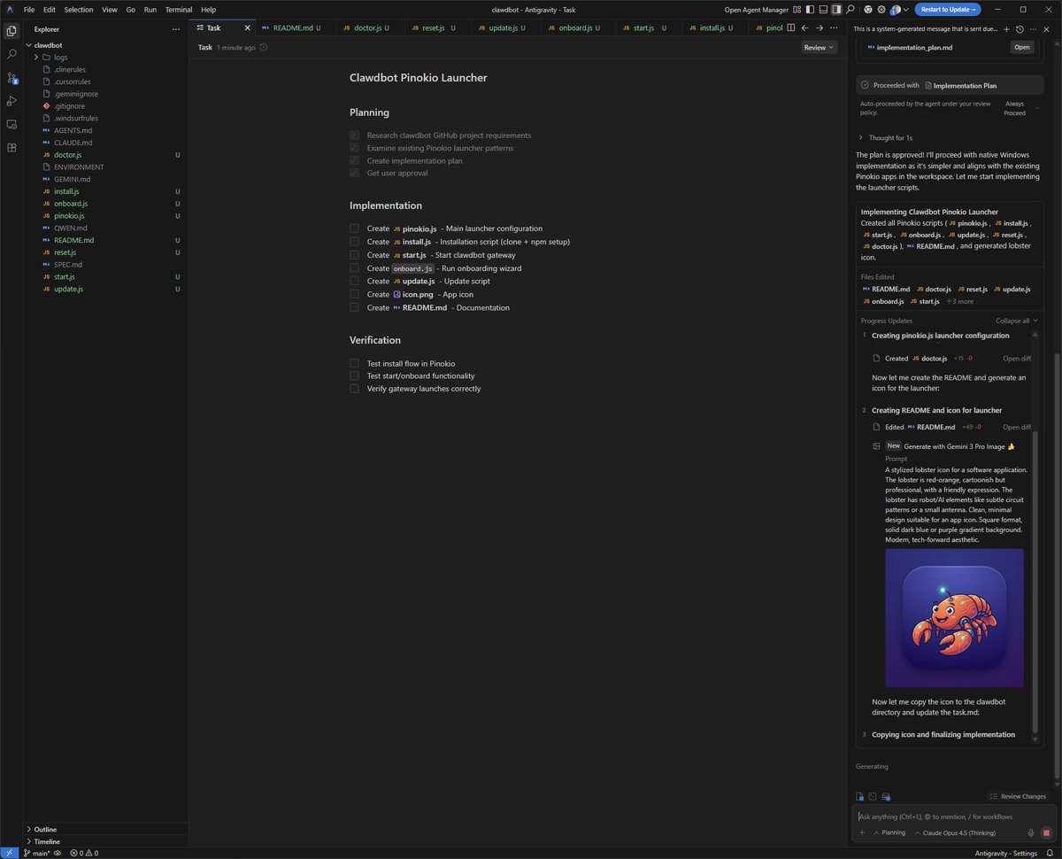Open the account avatar dropdown
This screenshot has width=1062, height=859.
pos(898,9)
